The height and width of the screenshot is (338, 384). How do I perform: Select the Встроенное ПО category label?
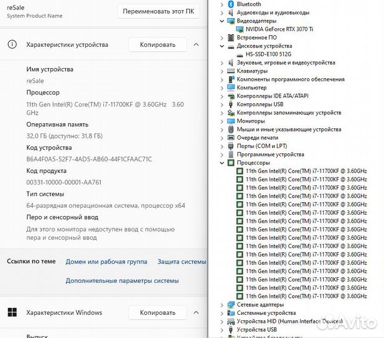point(257,38)
